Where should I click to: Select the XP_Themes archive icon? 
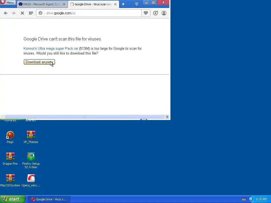(x=31, y=137)
